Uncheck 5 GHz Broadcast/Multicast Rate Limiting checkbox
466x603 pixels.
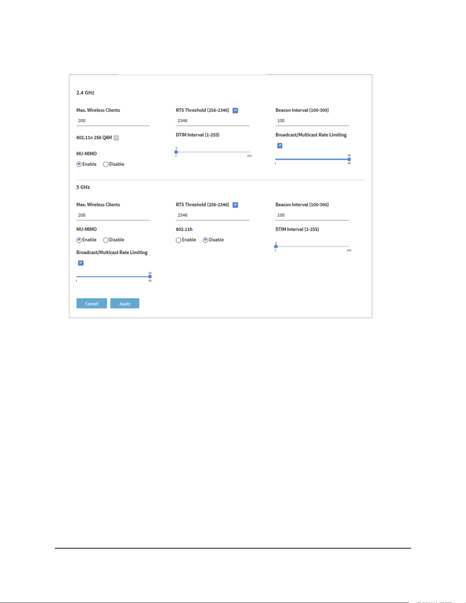[81, 263]
